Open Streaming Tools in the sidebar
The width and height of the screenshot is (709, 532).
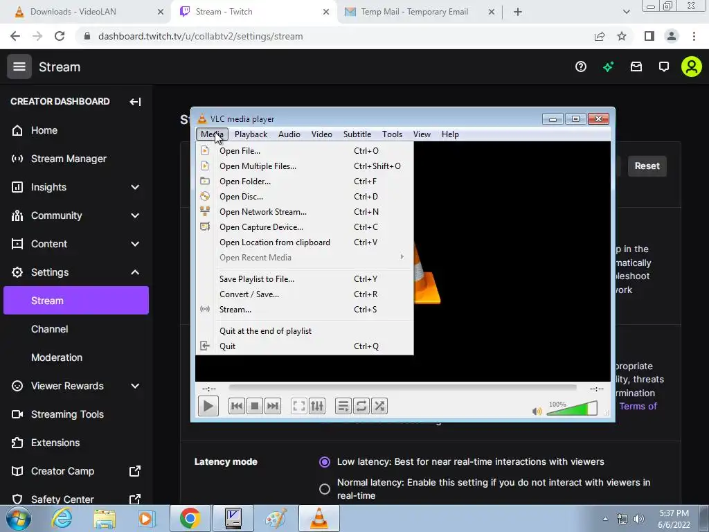[76, 414]
